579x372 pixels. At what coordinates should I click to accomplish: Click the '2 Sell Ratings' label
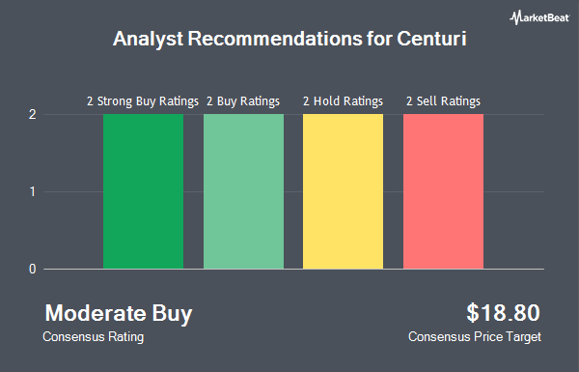pyautogui.click(x=443, y=101)
